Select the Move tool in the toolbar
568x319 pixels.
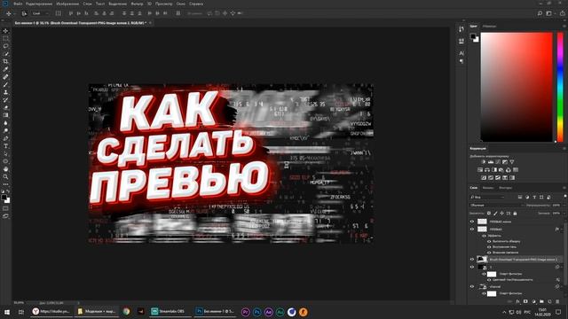click(5, 31)
